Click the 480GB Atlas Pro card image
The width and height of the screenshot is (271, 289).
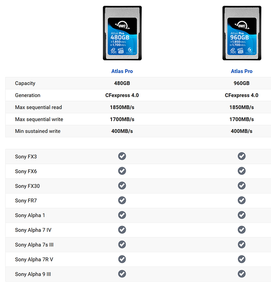122,33
